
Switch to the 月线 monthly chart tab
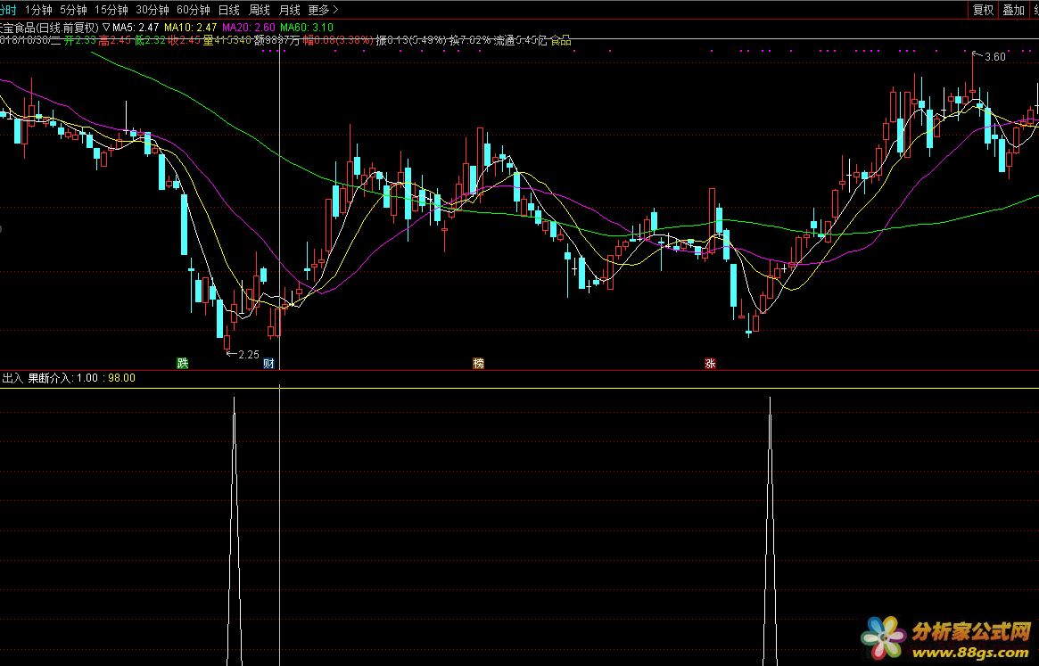click(x=290, y=10)
